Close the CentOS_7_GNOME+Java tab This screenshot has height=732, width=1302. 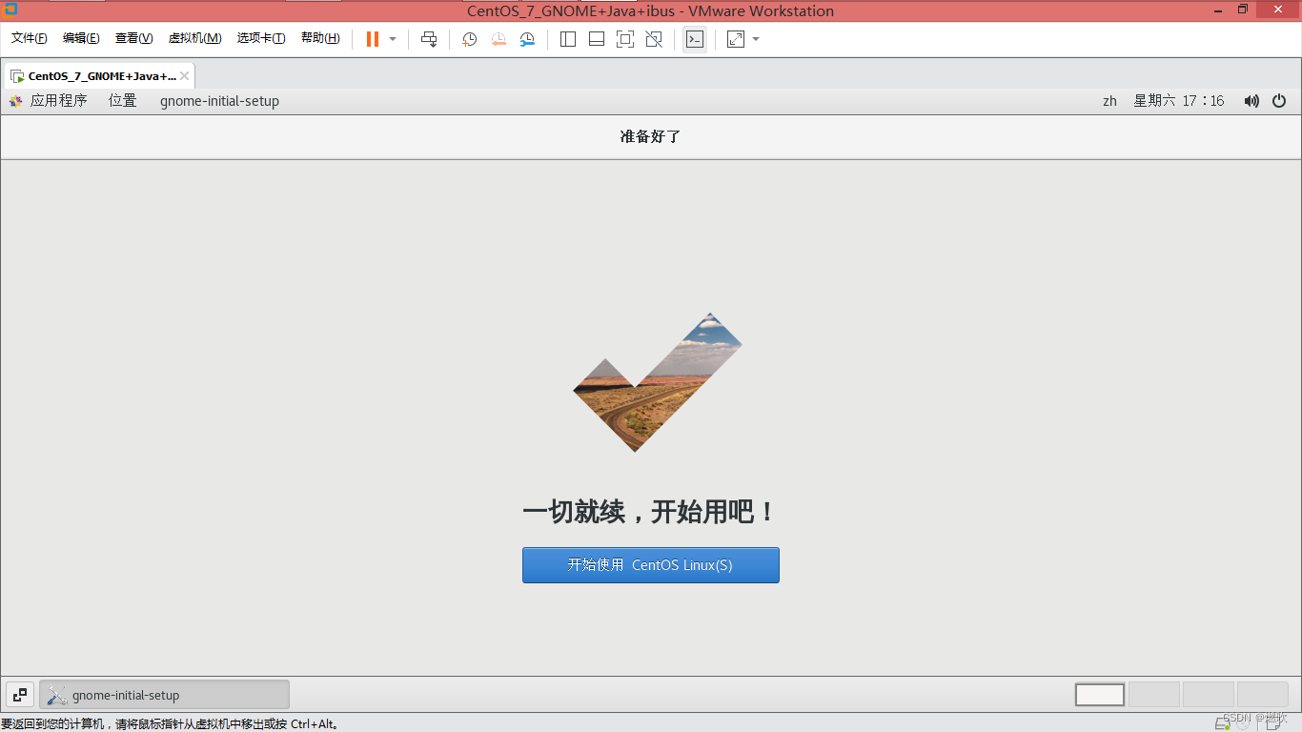184,76
